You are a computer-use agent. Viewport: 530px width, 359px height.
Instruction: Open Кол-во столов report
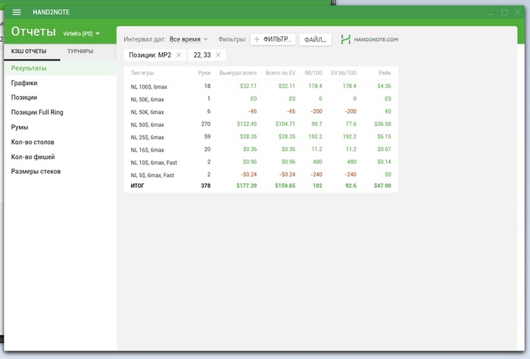click(x=33, y=142)
